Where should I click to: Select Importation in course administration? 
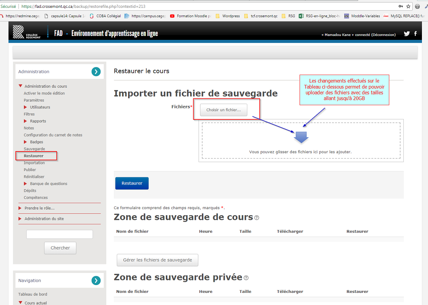34,163
